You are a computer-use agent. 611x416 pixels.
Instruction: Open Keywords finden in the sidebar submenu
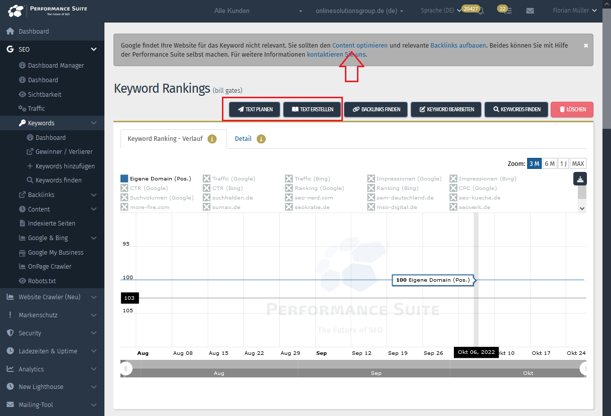tap(58, 180)
